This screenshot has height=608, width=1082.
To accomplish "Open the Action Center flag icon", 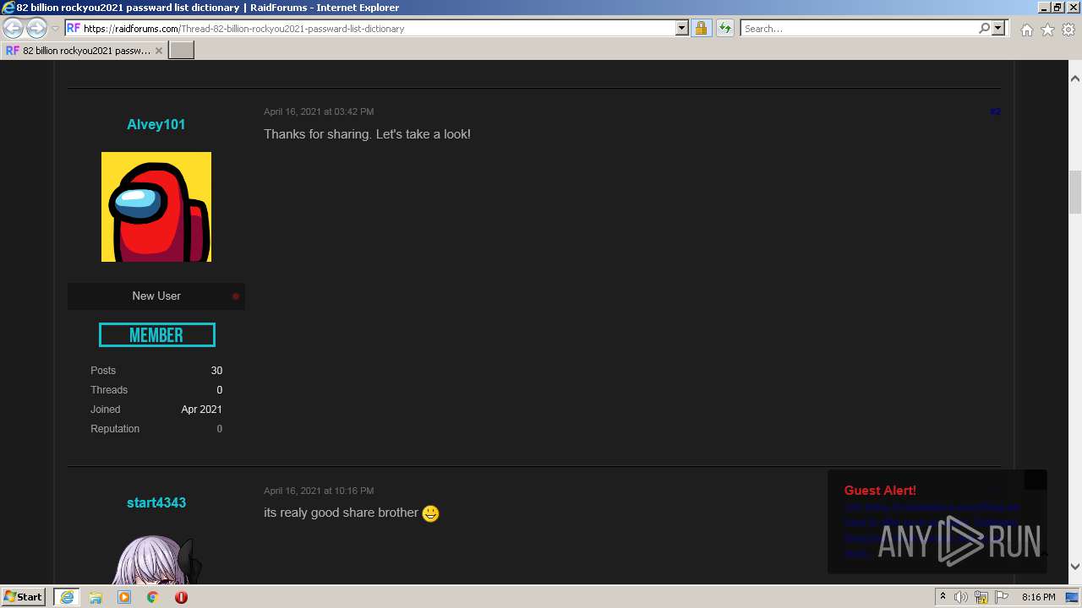I will pos(1002,597).
